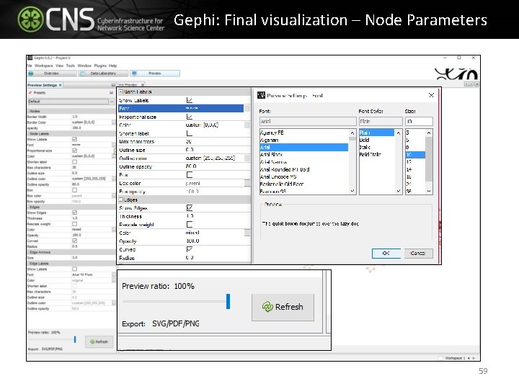Toggle Box checkbox in enlarged inset
This screenshot has width=519, height=389.
point(190,174)
